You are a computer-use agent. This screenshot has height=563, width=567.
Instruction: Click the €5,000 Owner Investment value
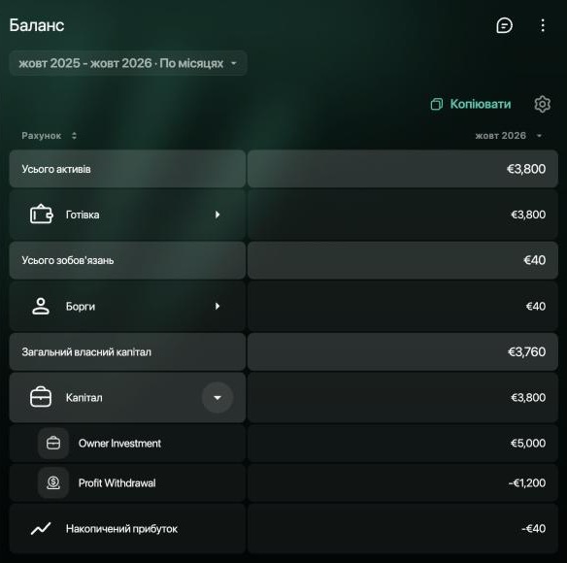click(528, 443)
